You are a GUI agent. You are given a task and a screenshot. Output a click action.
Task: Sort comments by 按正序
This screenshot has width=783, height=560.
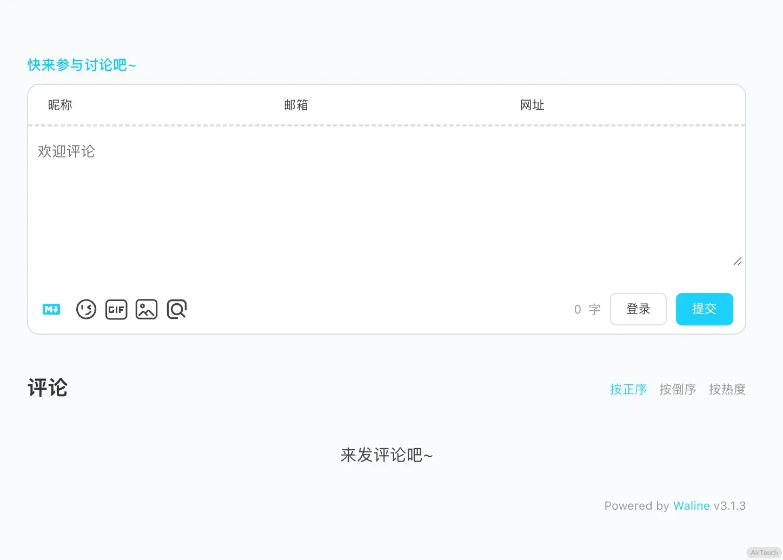click(x=628, y=389)
